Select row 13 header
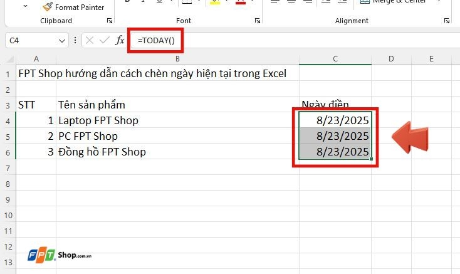460x274 pixels. coord(8,262)
